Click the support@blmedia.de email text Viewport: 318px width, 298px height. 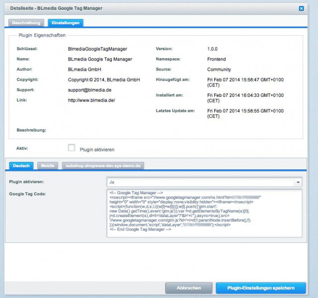tap(89, 90)
